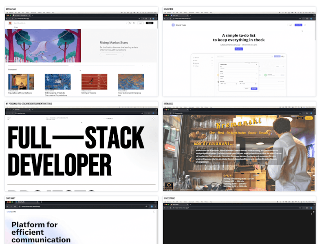The height and width of the screenshot is (244, 326).
Task: Open the Galerie menu item on Kremanski
Action: click(x=252, y=133)
